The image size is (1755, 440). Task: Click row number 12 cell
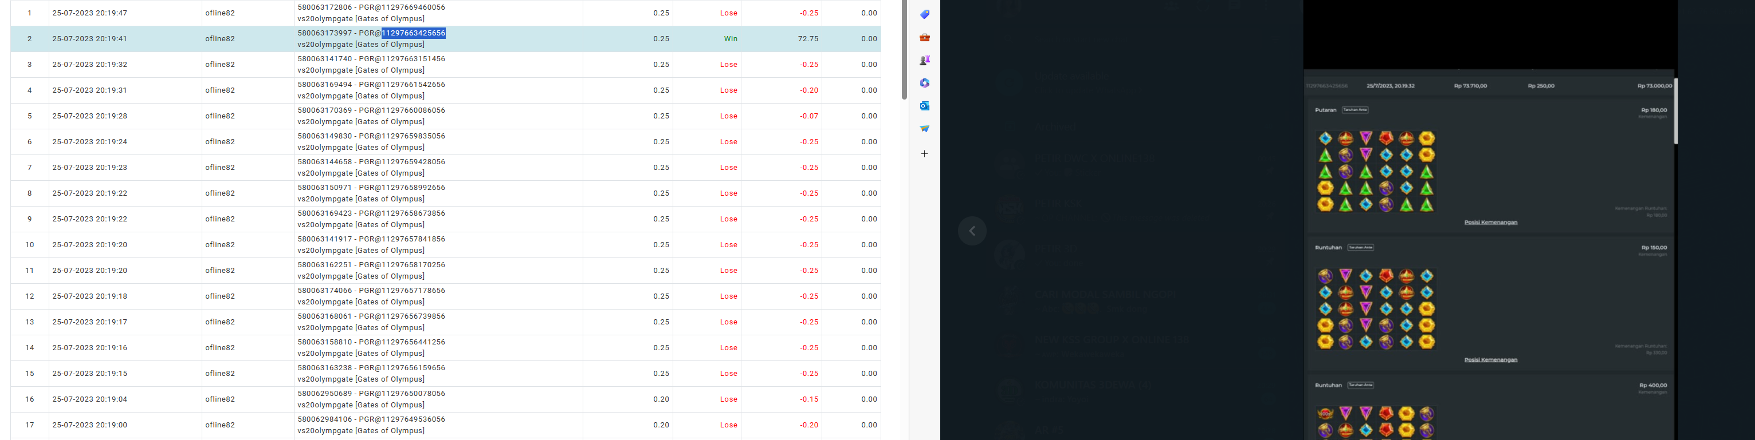point(30,296)
